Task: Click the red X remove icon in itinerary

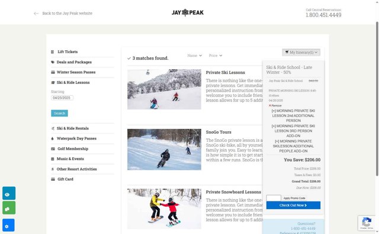Action: coord(270,106)
